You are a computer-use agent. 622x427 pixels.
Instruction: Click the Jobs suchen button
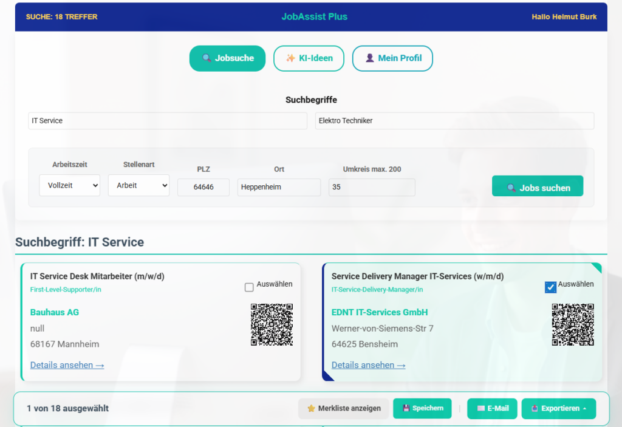point(538,186)
